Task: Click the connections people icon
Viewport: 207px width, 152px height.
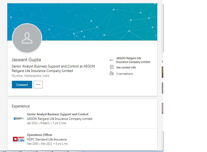Action: point(111,73)
